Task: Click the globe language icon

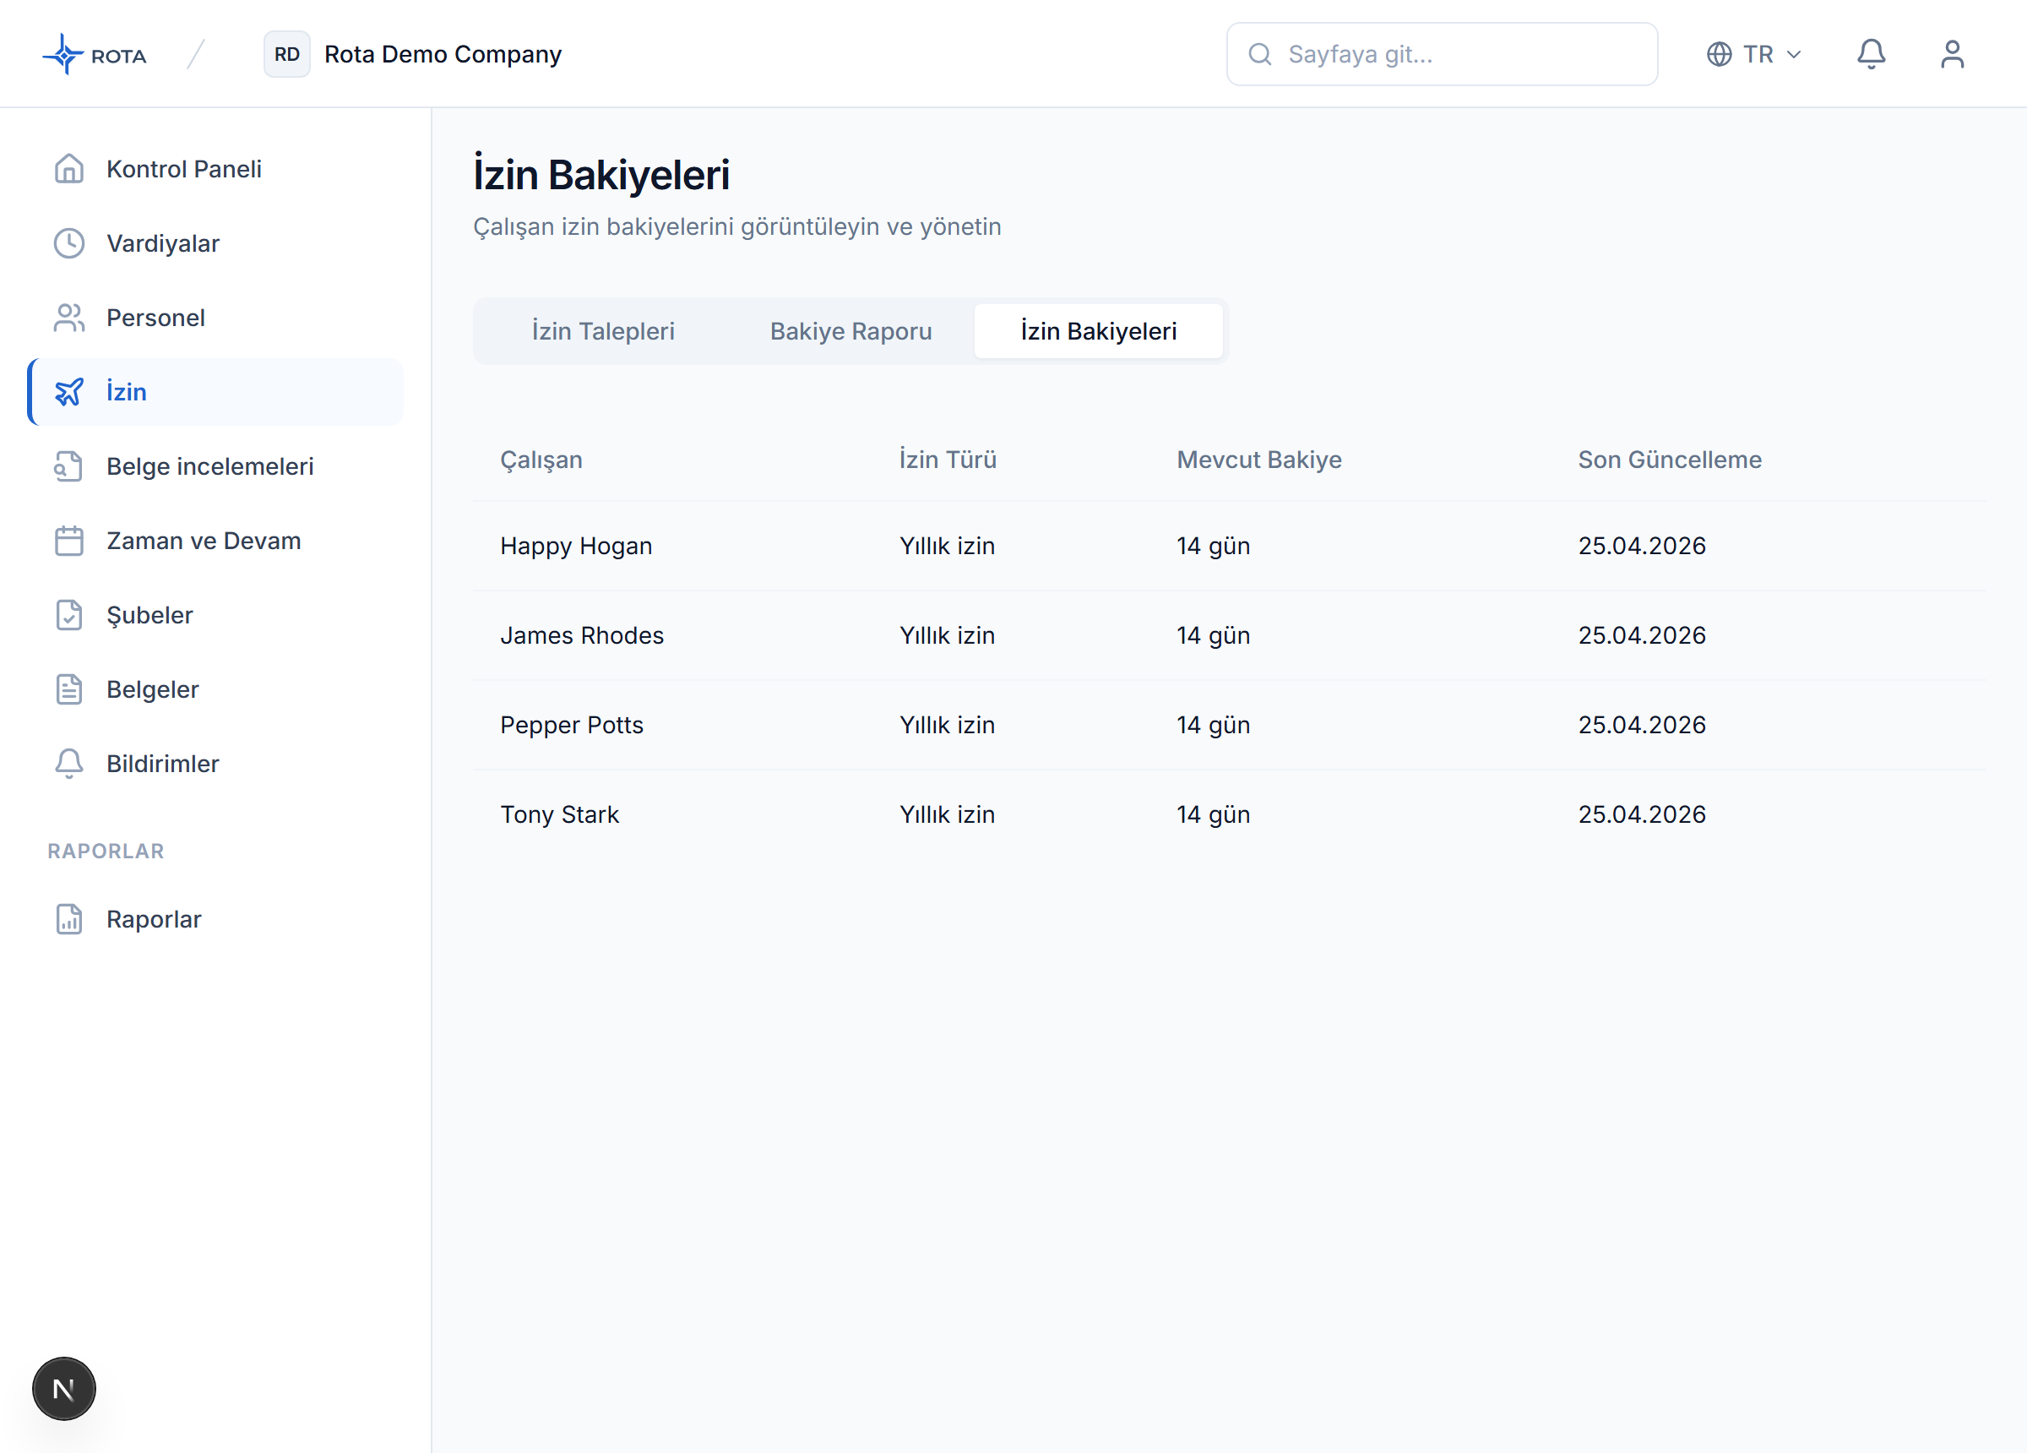Action: [x=1719, y=55]
